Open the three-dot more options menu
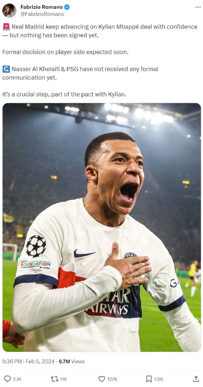This screenshot has width=203, height=387. point(198,7)
